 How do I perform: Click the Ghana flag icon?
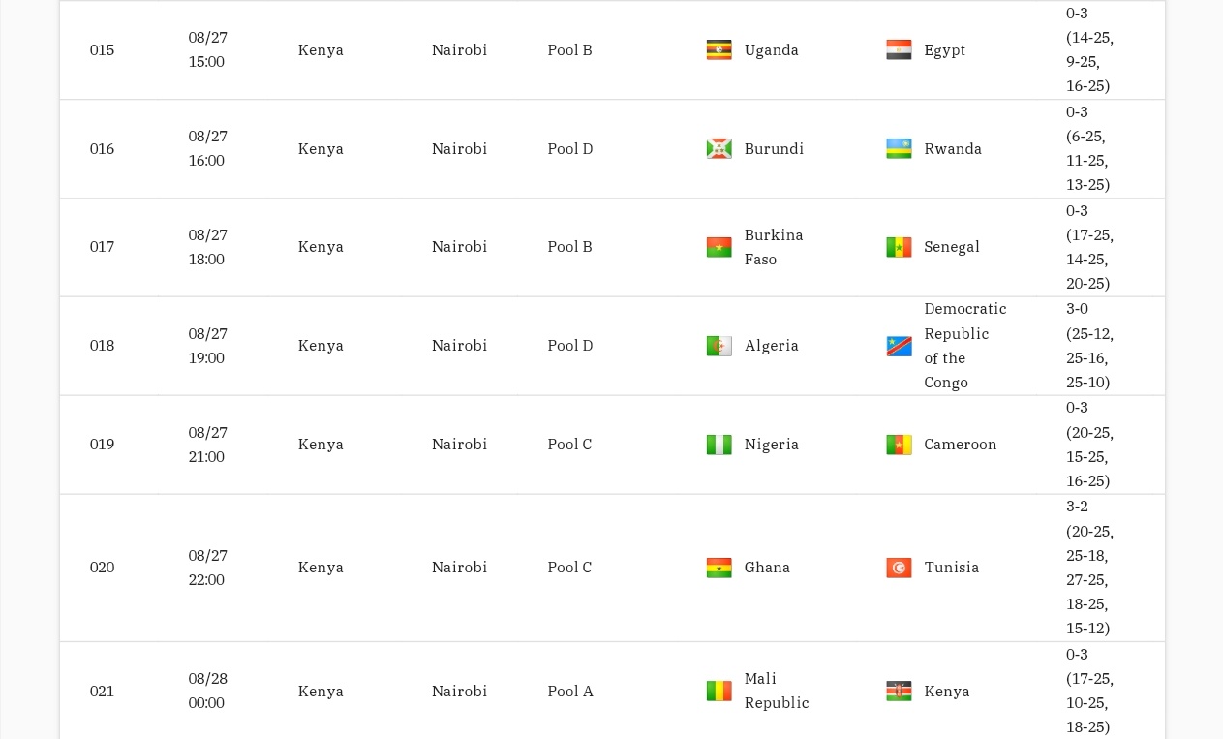[719, 568]
